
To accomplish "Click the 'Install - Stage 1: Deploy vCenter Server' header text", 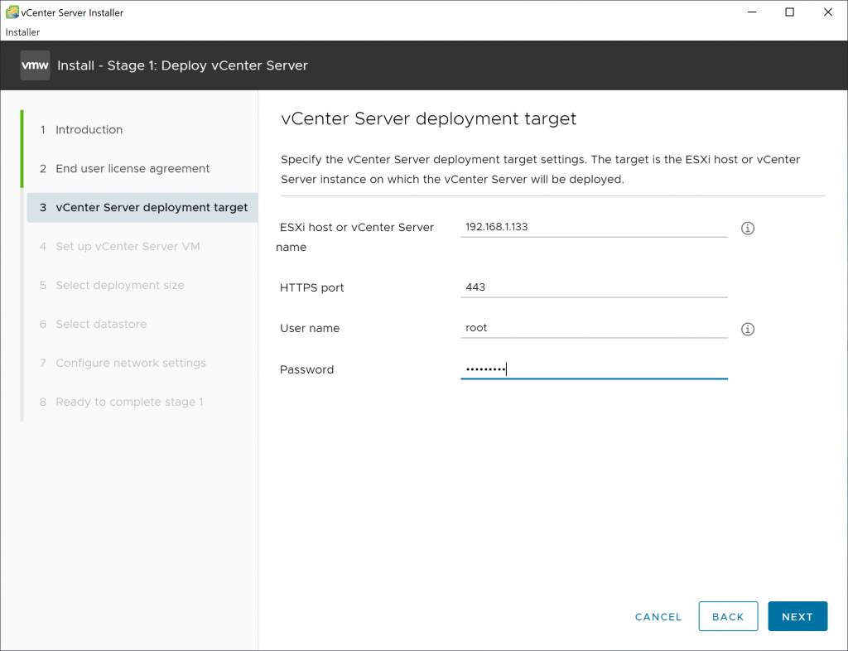I will 182,65.
